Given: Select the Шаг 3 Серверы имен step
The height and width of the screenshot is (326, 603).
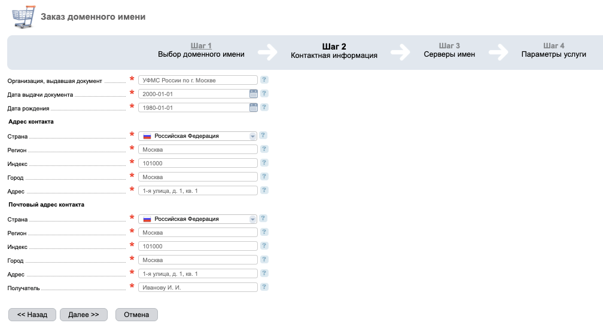Looking at the screenshot, I should [449, 50].
